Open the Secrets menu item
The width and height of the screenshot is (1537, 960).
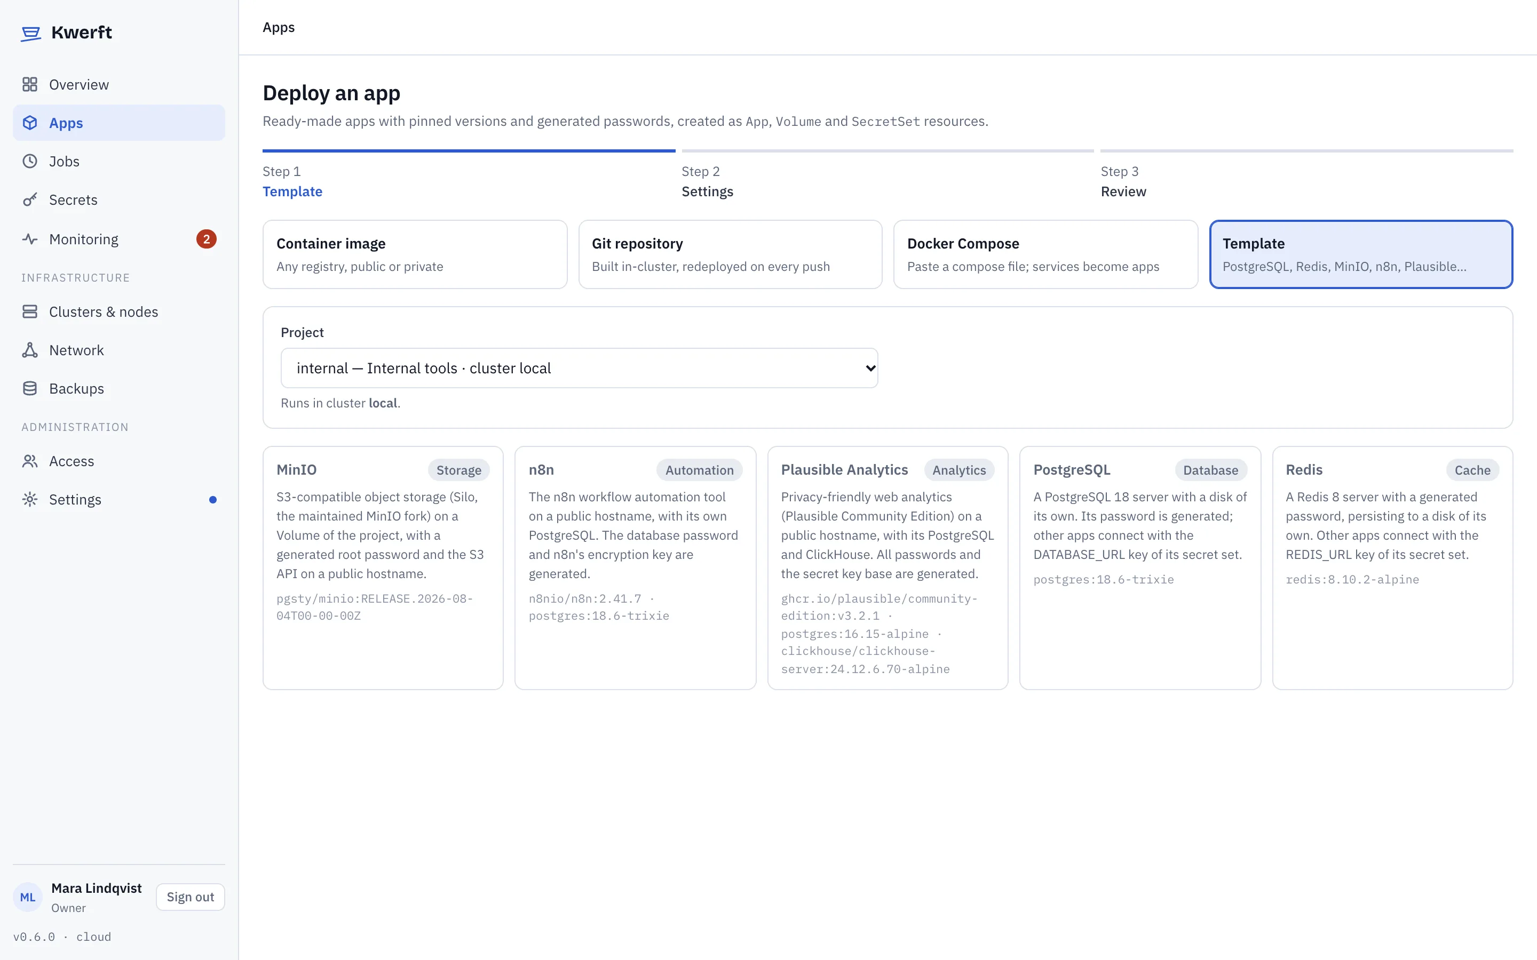tap(119, 199)
